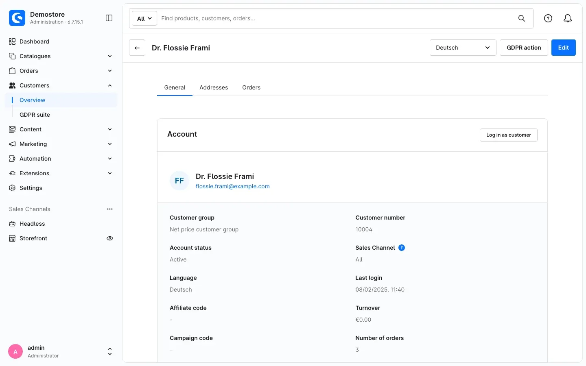Image resolution: width=586 pixels, height=366 pixels.
Task: Click Log in as customer button
Action: point(509,135)
